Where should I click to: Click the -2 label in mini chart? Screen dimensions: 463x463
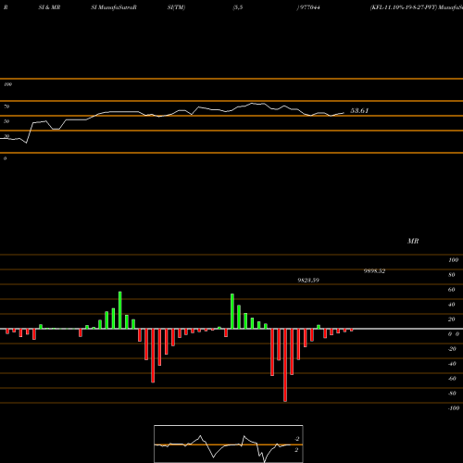coord(297,439)
